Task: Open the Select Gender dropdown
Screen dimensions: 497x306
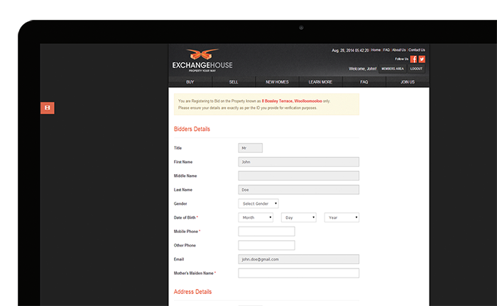Action: point(258,203)
